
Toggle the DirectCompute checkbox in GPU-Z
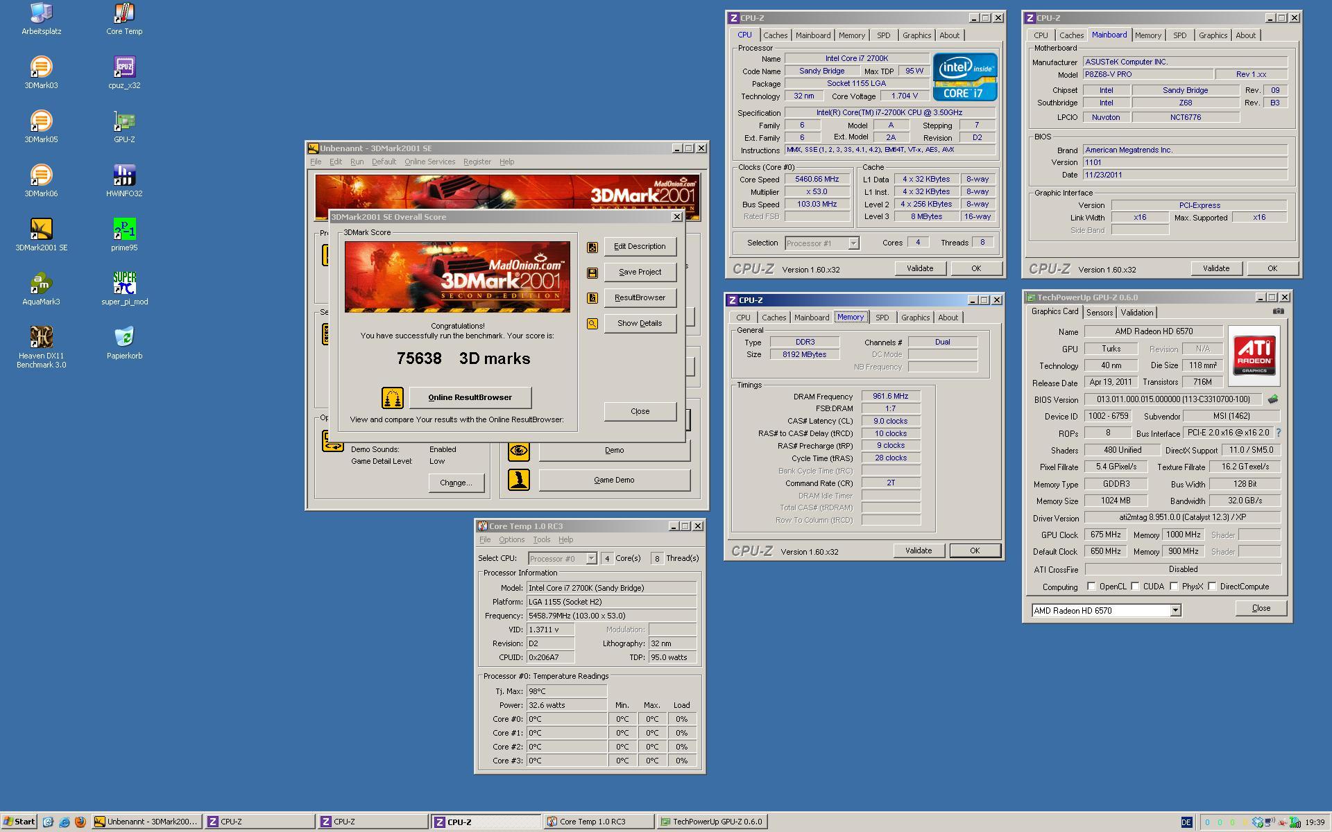point(1212,587)
